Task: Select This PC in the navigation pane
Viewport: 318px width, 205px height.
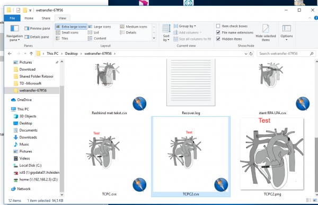Action: [23, 109]
